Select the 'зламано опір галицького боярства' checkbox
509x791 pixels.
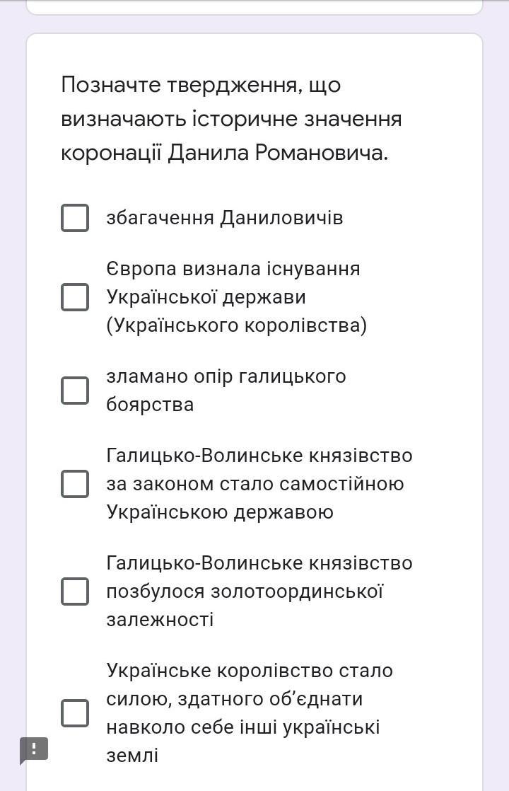click(x=75, y=391)
